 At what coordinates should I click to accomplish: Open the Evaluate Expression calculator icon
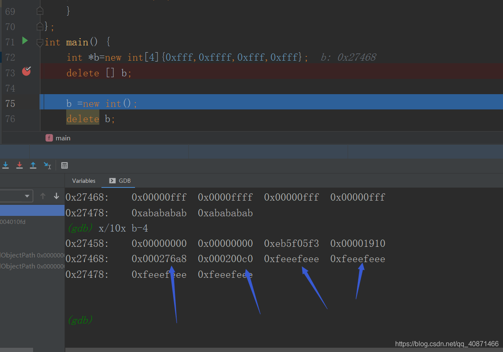click(65, 165)
